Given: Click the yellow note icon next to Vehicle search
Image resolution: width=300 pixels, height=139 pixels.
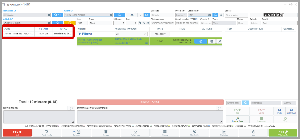Looking at the screenshot, I should [70, 23].
